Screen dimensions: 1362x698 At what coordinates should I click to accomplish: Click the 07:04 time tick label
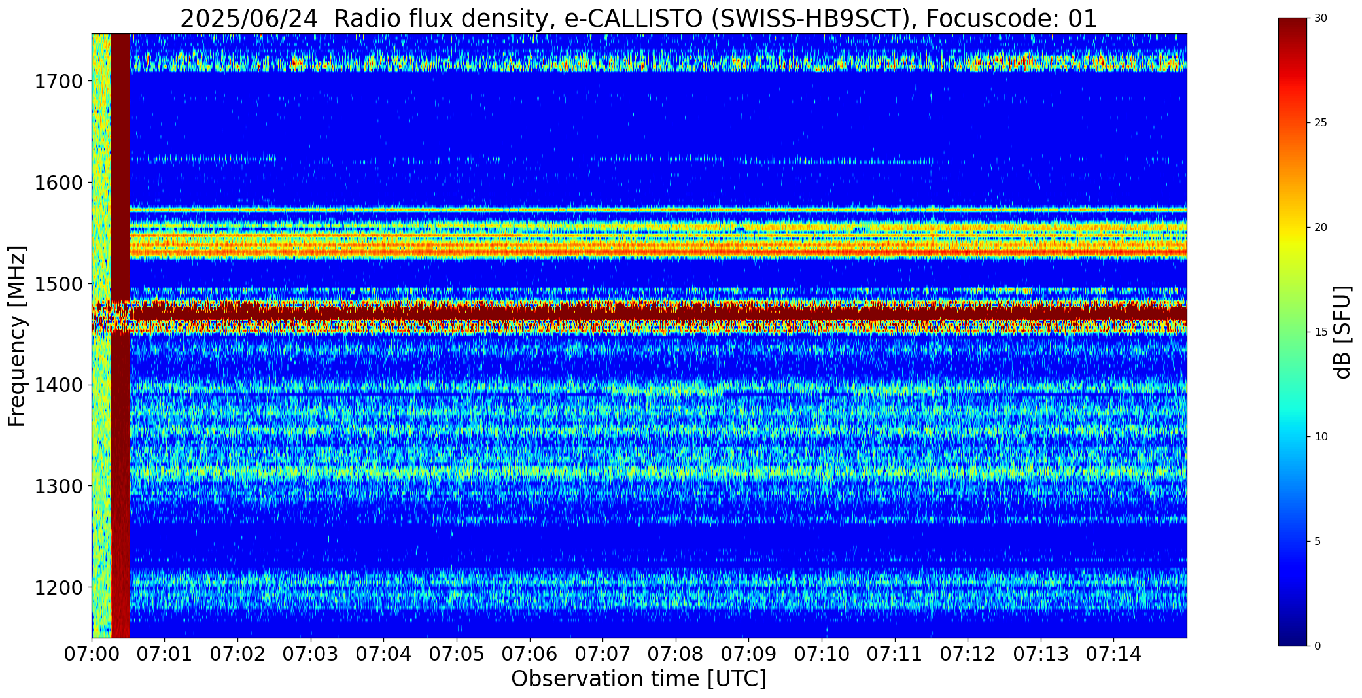383,654
